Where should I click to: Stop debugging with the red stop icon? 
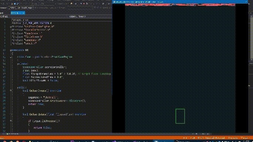point(84,4)
